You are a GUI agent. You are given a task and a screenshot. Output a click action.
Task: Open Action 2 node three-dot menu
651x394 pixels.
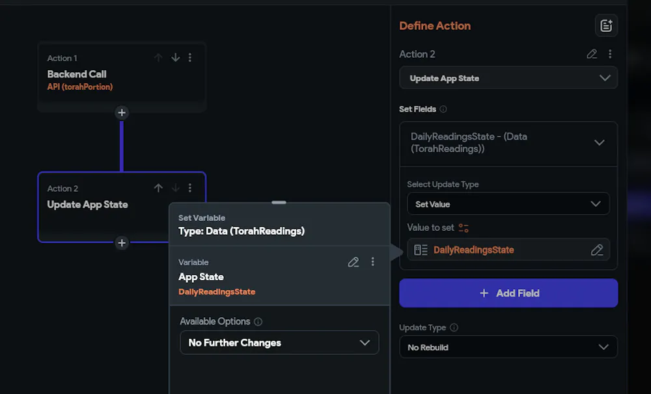tap(190, 188)
